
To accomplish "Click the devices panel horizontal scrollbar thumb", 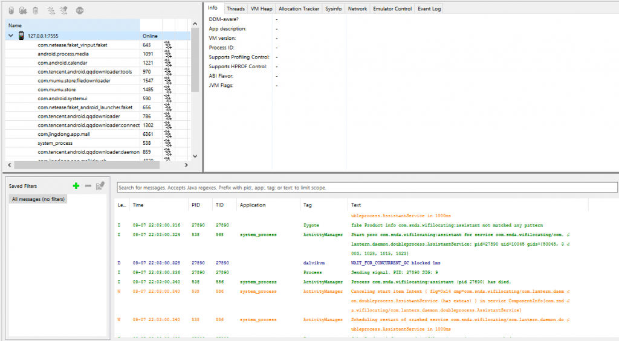I will (87, 165).
